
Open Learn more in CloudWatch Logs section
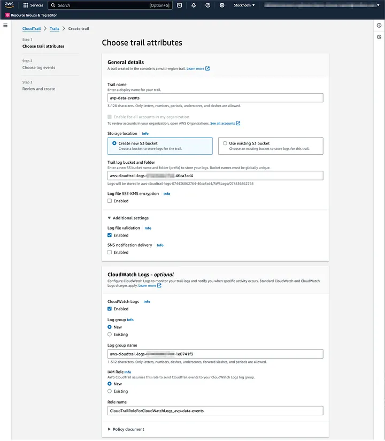pyautogui.click(x=147, y=285)
